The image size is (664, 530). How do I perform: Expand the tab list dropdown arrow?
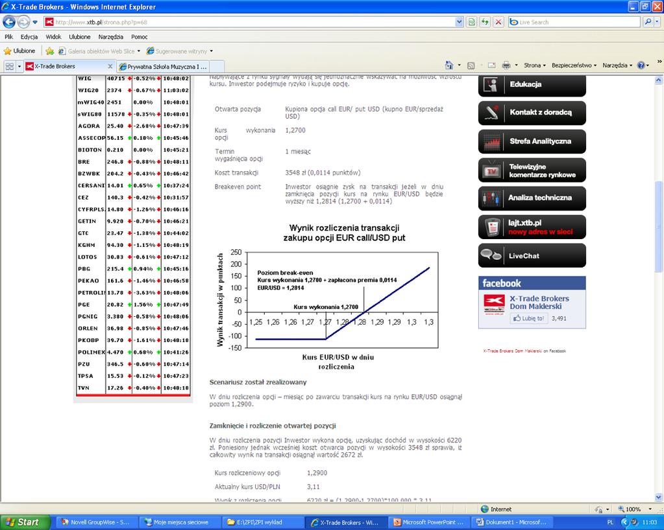tap(19, 66)
